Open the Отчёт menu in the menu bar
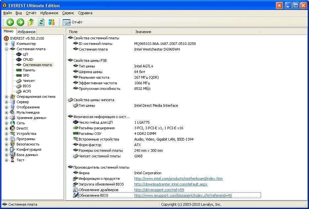 [31, 13]
